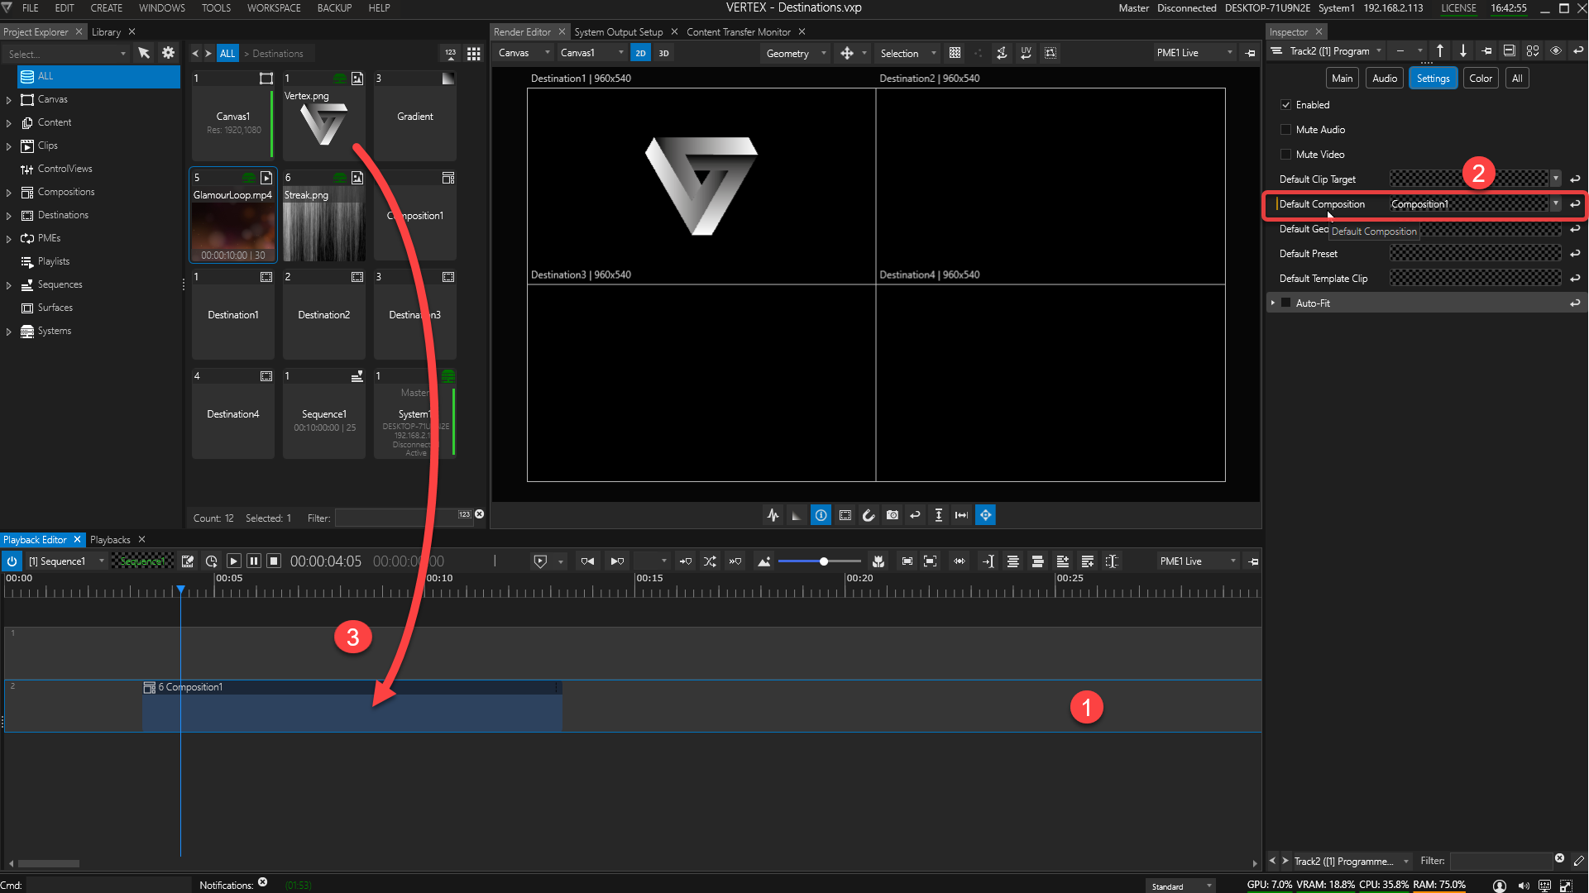The image size is (1589, 893).
Task: Take a snapshot with the camera icon
Action: [893, 514]
